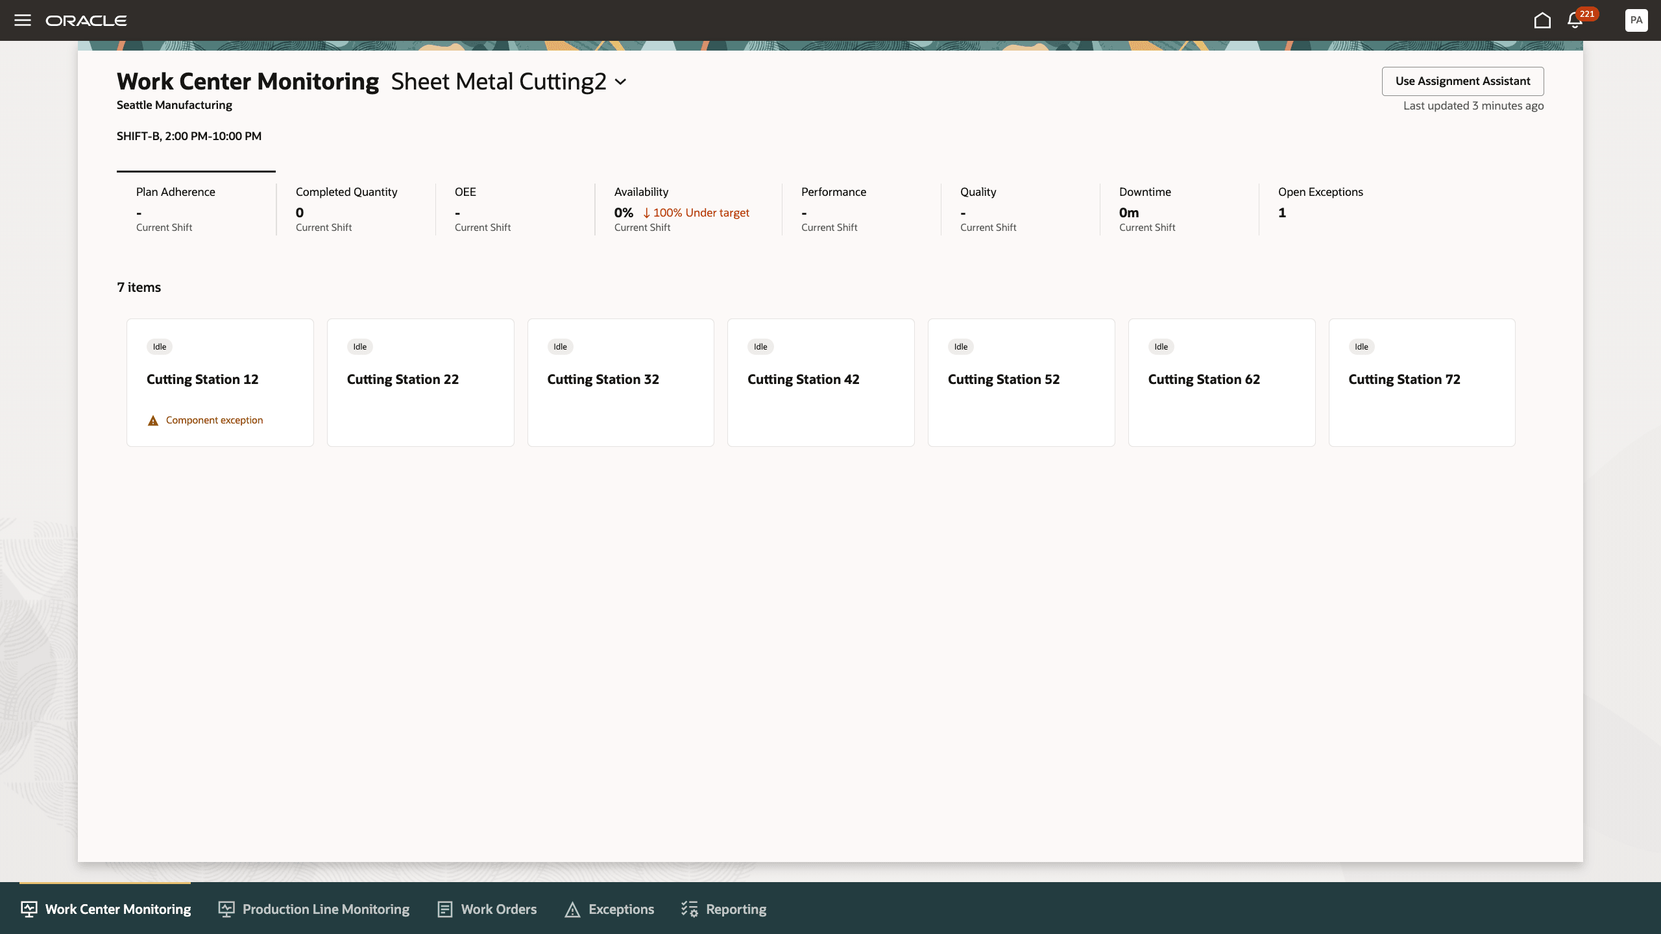Image resolution: width=1661 pixels, height=934 pixels.
Task: Open the Cutting Station 12 card
Action: [x=220, y=382]
